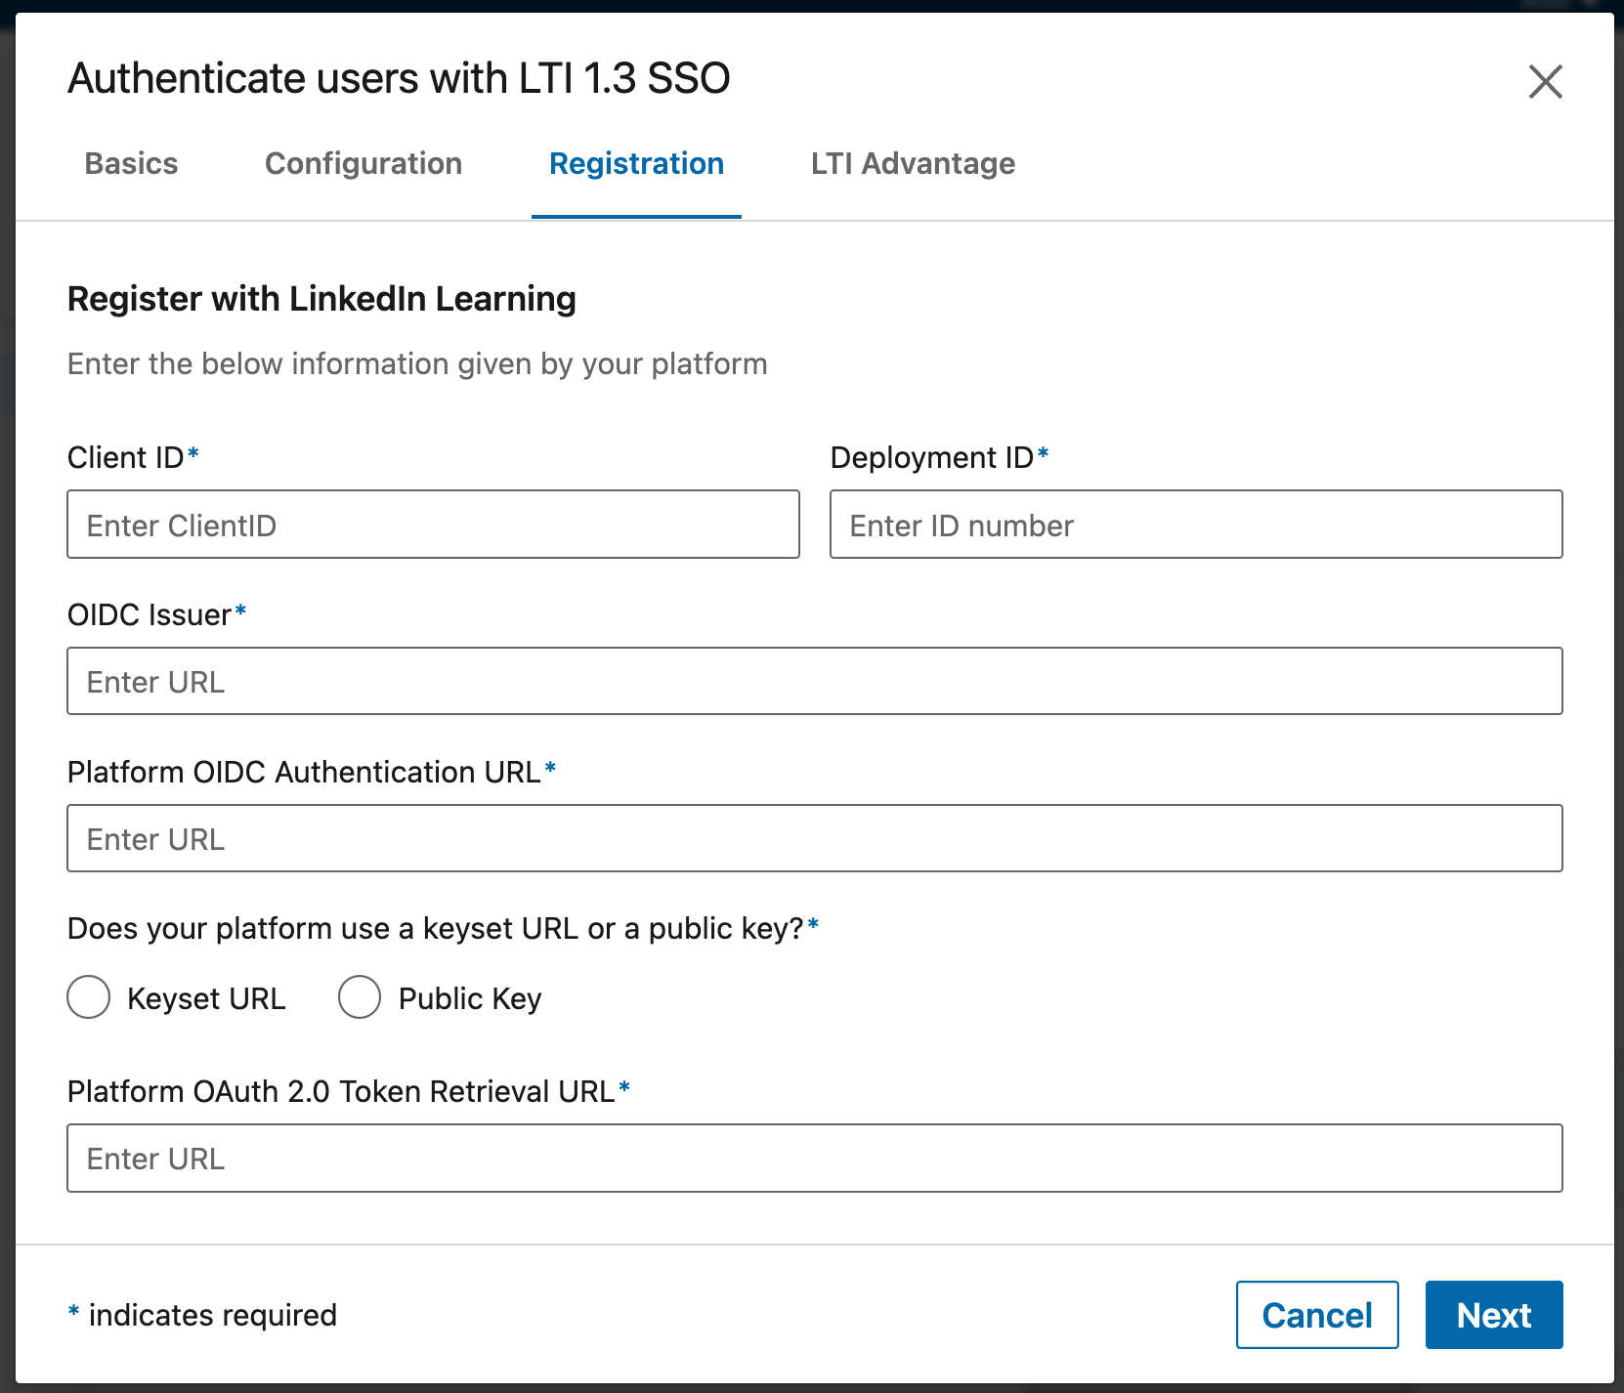Click the OIDC Issuer URL field
This screenshot has height=1393, width=1624.
tap(814, 681)
